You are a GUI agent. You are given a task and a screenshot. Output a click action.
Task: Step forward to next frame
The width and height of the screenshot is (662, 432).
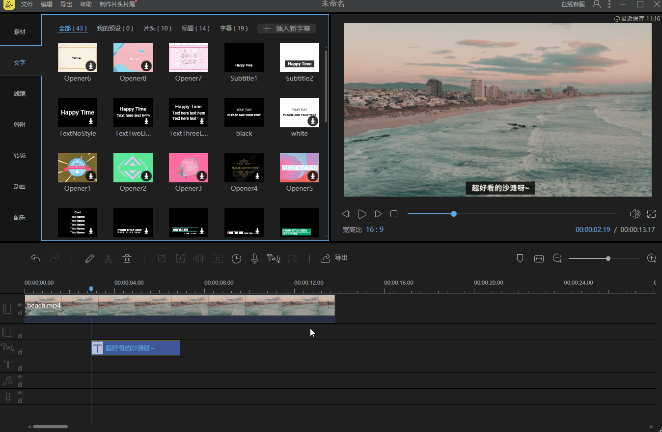[378, 214]
